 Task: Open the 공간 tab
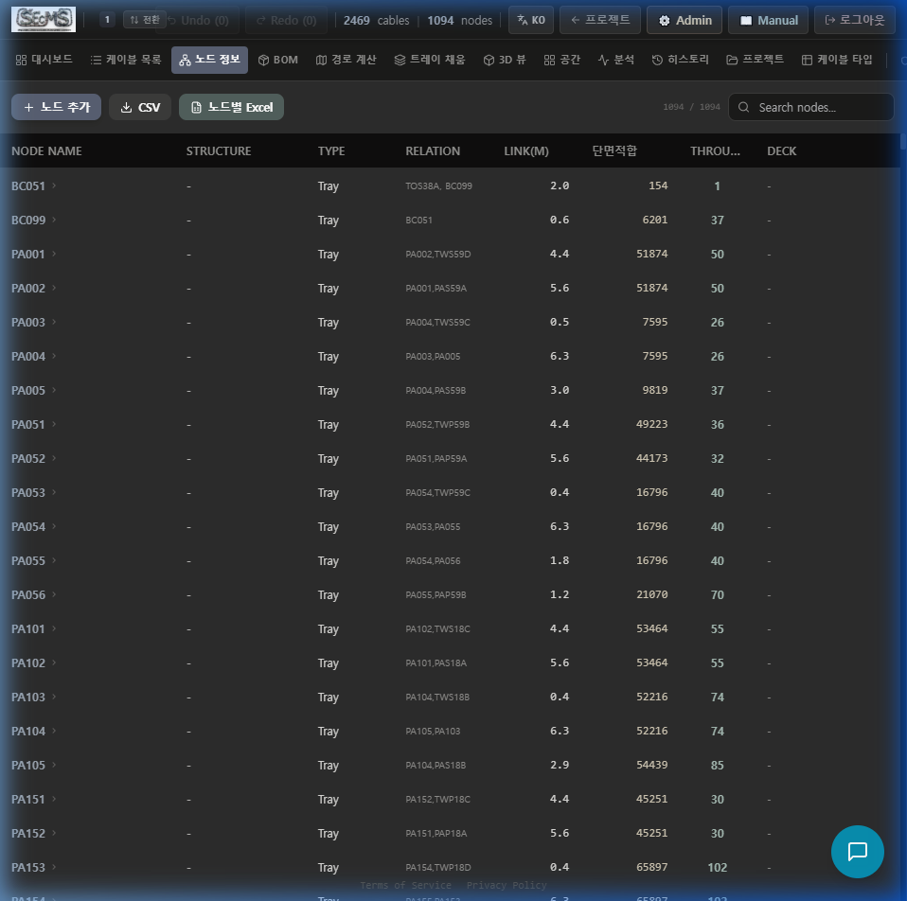(561, 60)
